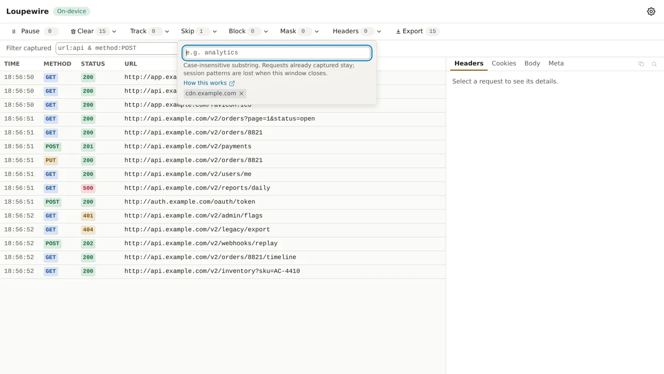Click the Loupewire app title
The height and width of the screenshot is (374, 664).
point(27,11)
